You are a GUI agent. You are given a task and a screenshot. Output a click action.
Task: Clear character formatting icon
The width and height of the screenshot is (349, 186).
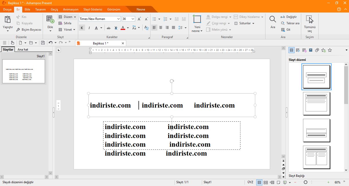pyautogui.click(x=116, y=28)
